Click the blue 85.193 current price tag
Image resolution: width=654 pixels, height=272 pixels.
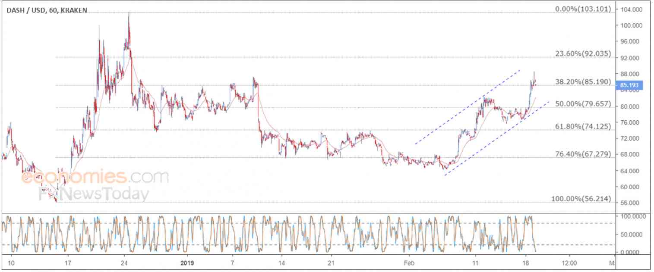[x=630, y=85]
